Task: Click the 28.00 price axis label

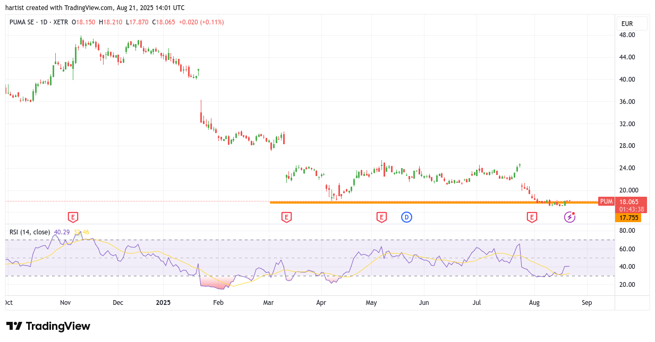Action: coord(627,146)
